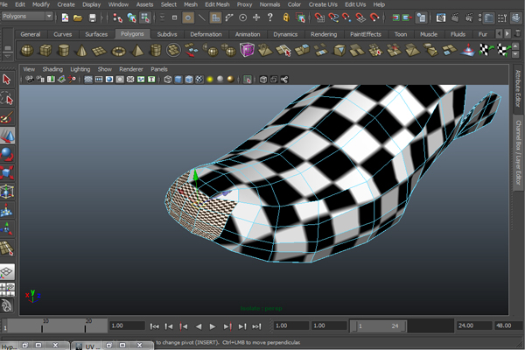Activate the Universal Manipulator tool
525x350 pixels.
pyautogui.click(x=7, y=192)
